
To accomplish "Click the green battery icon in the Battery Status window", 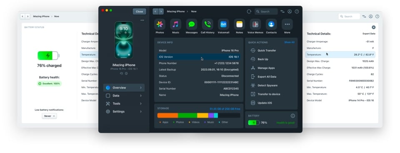I will (48, 55).
